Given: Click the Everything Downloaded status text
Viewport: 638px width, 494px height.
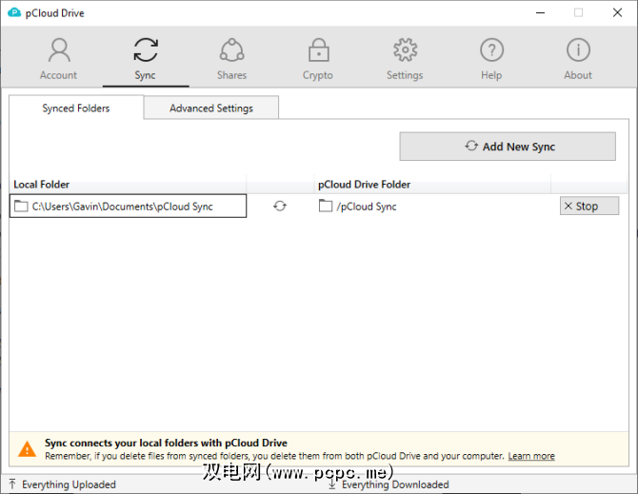Looking at the screenshot, I should 395,484.
